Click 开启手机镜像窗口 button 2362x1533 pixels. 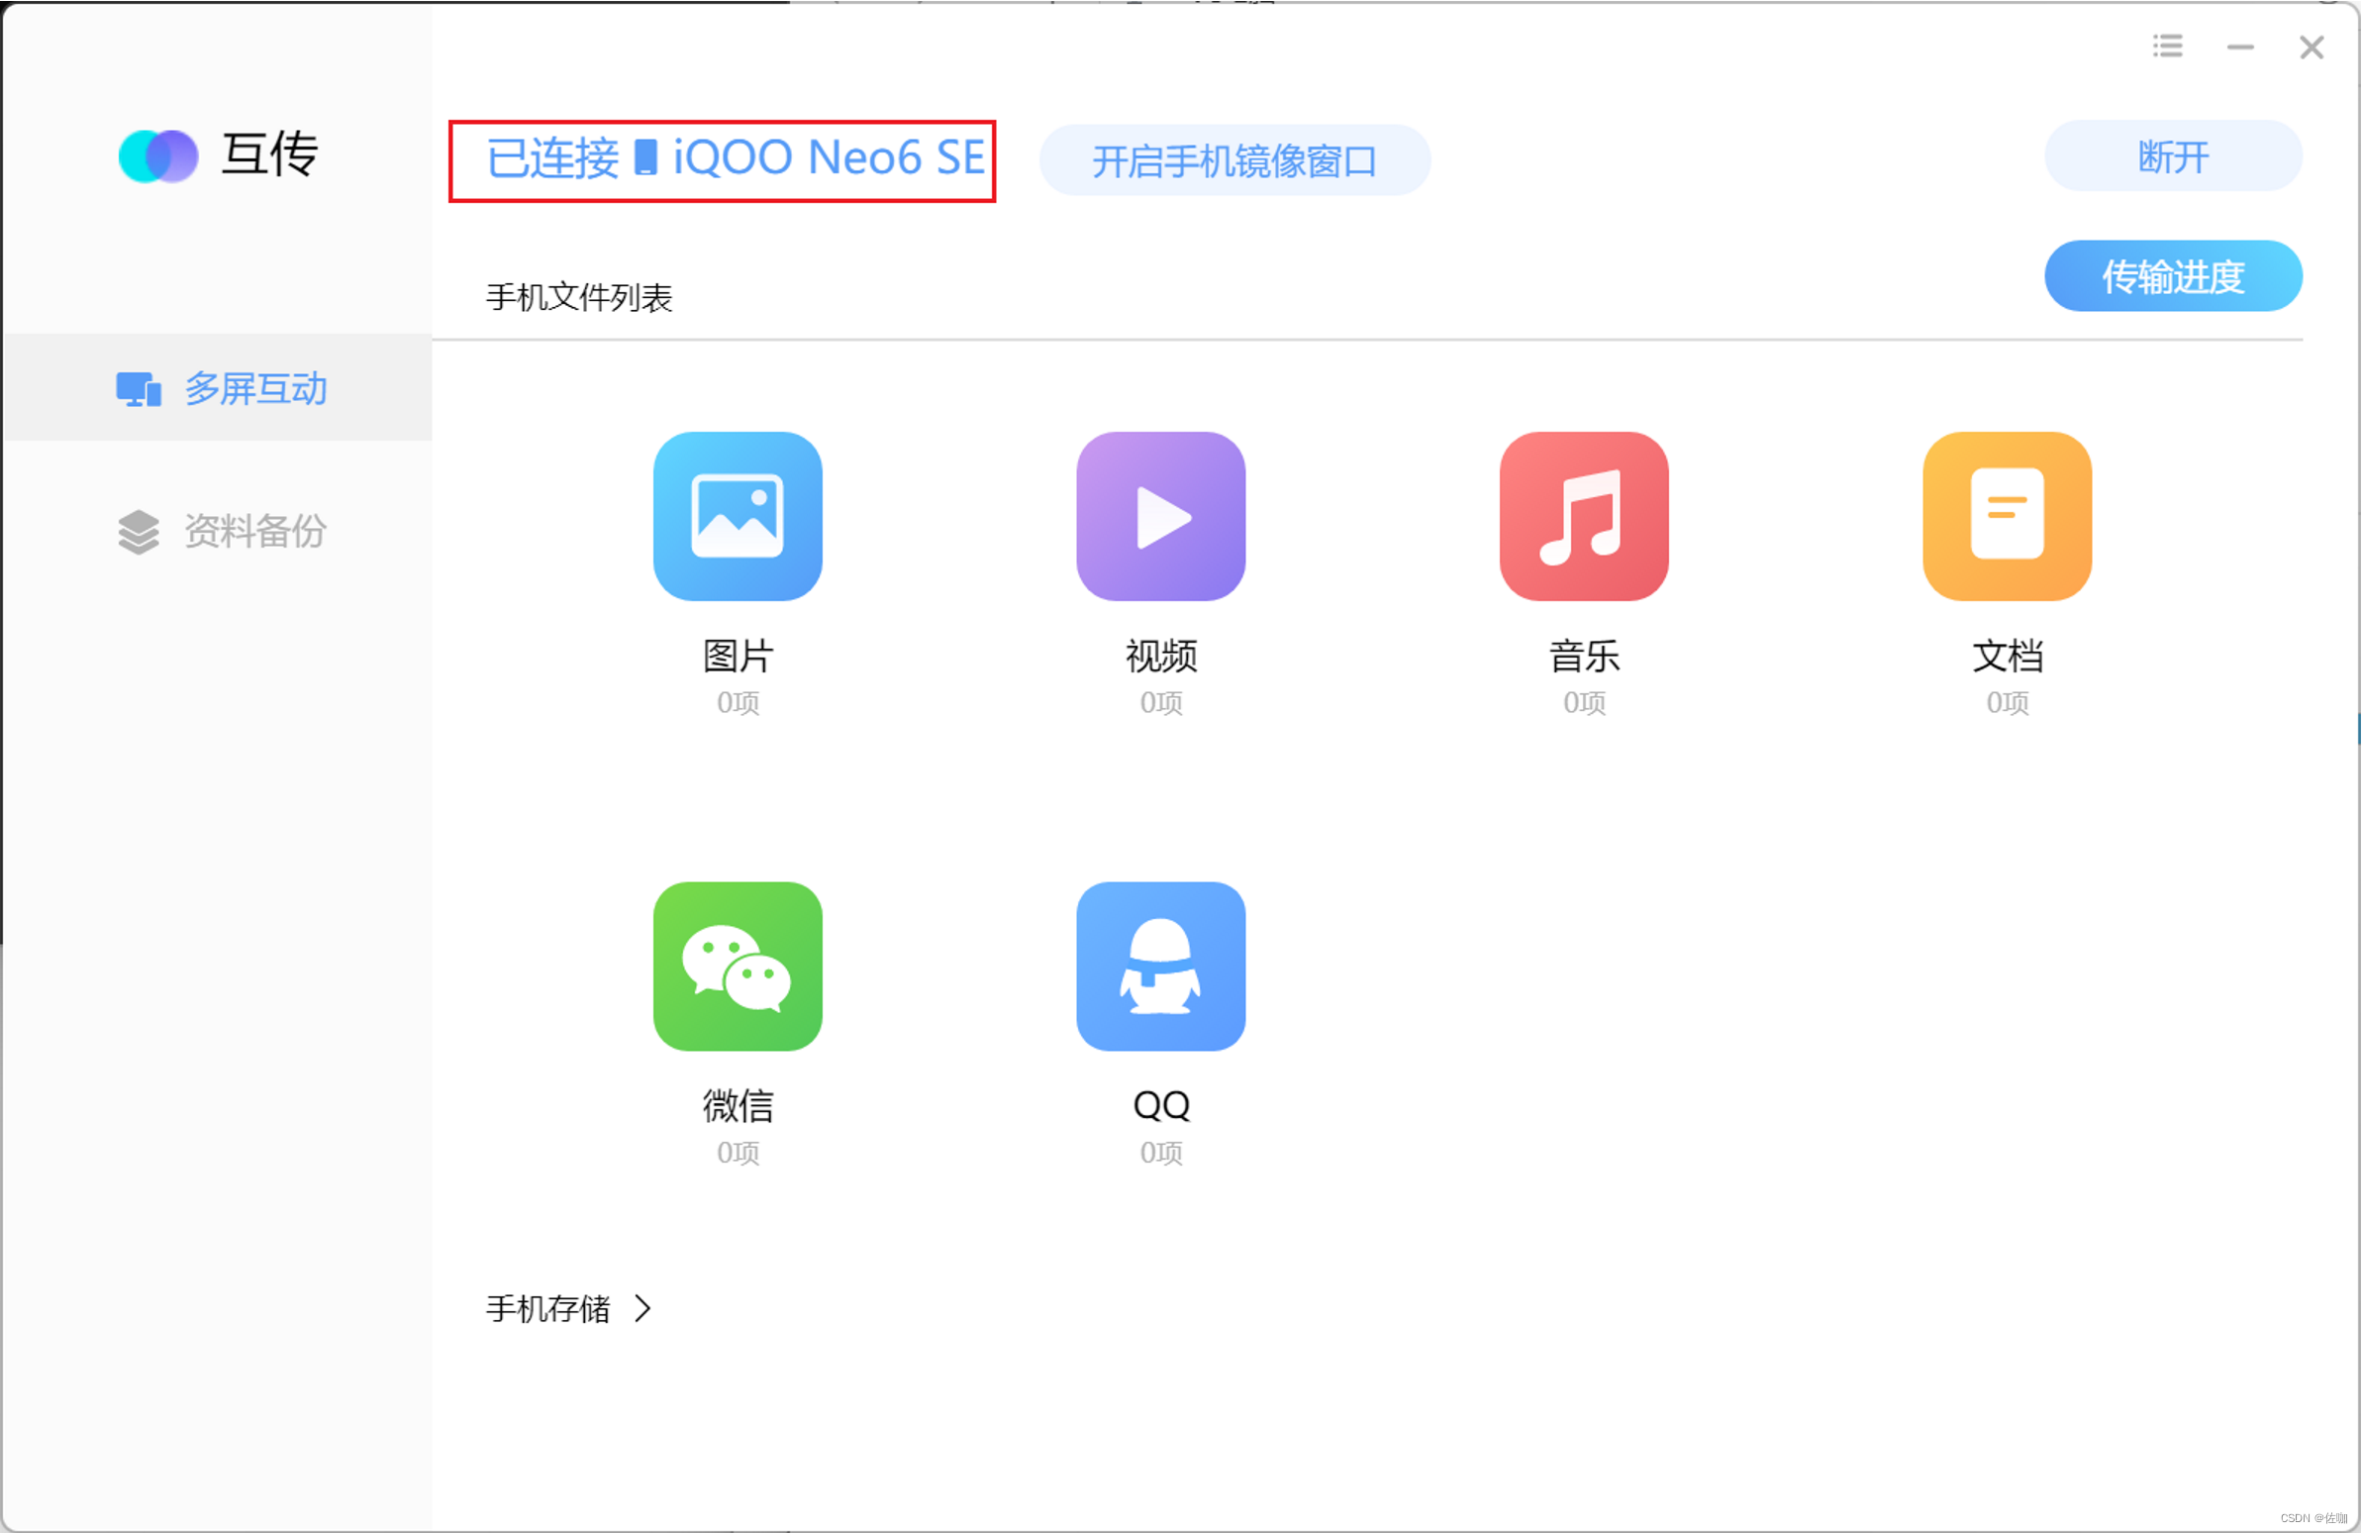pyautogui.click(x=1235, y=160)
